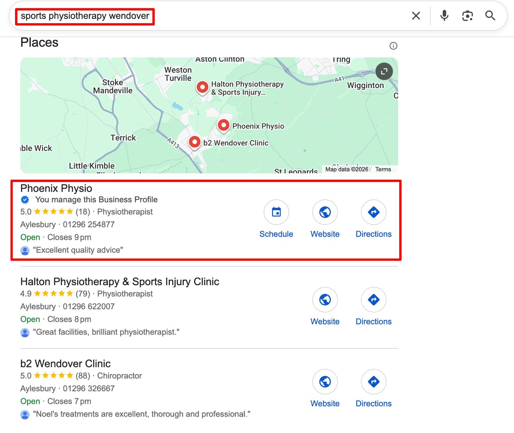The width and height of the screenshot is (514, 433).
Task: Open Places info icon
Action: point(393,46)
